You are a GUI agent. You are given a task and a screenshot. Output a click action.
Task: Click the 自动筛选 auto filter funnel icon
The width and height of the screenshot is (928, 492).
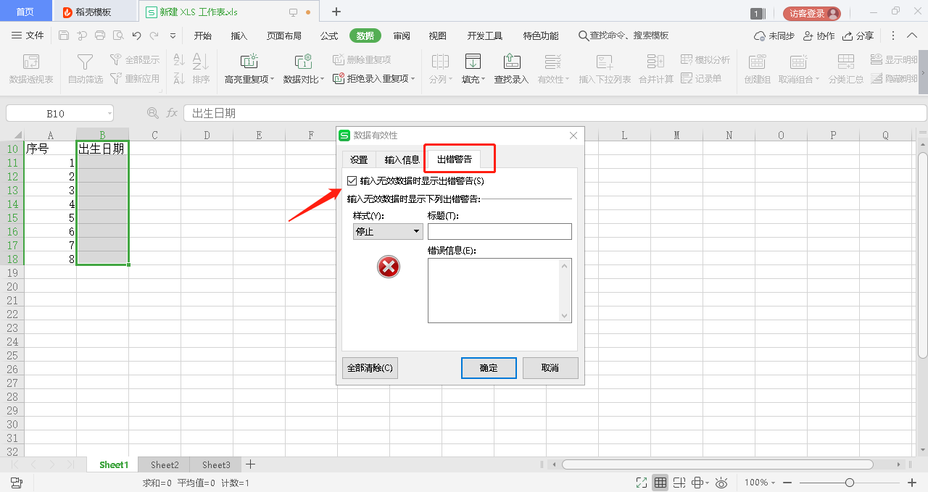tap(85, 62)
